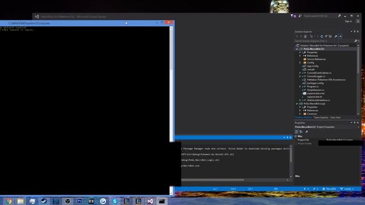Click the Home icon in Solution Explorer toolbar
This screenshot has height=205, width=365.
pyautogui.click(x=306, y=36)
